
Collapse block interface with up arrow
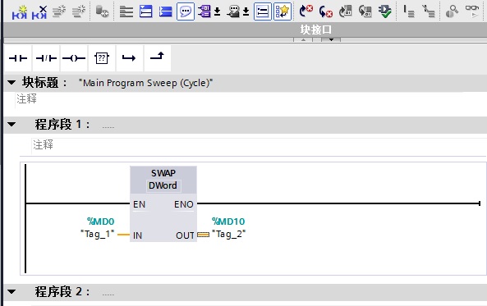303,39
